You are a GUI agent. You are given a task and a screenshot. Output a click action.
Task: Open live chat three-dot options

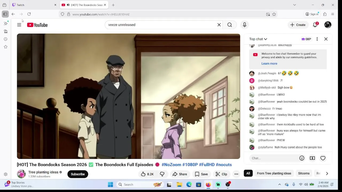pos(317,39)
